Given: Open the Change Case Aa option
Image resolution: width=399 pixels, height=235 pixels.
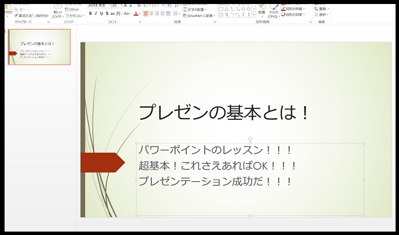Looking at the screenshot, I should click(x=127, y=14).
